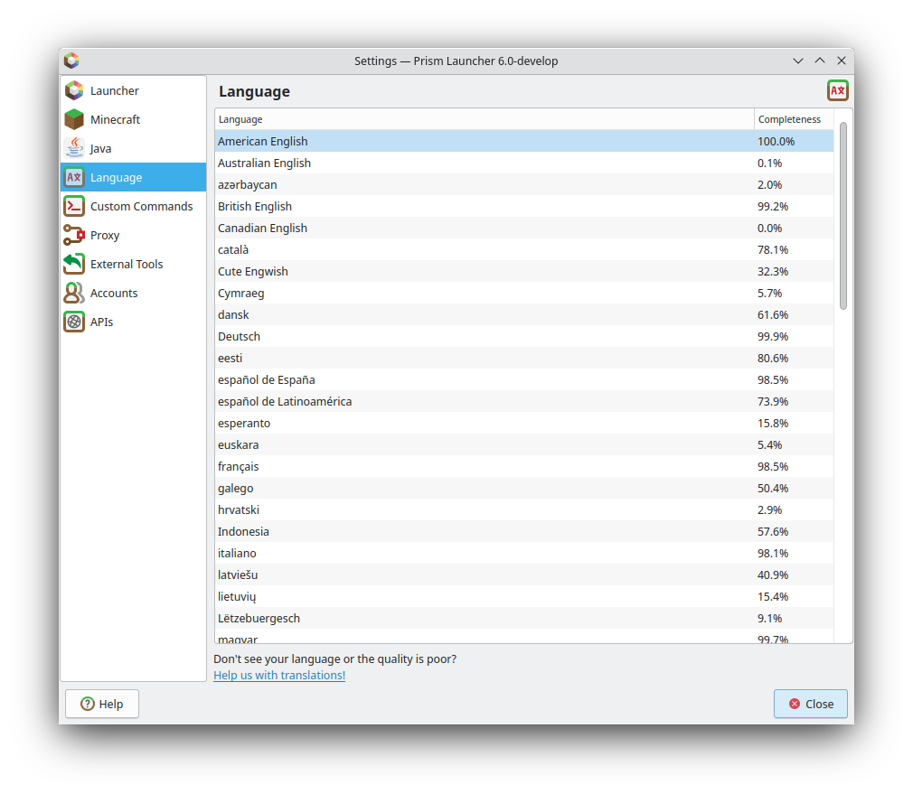Close the Settings dialog

[810, 704]
